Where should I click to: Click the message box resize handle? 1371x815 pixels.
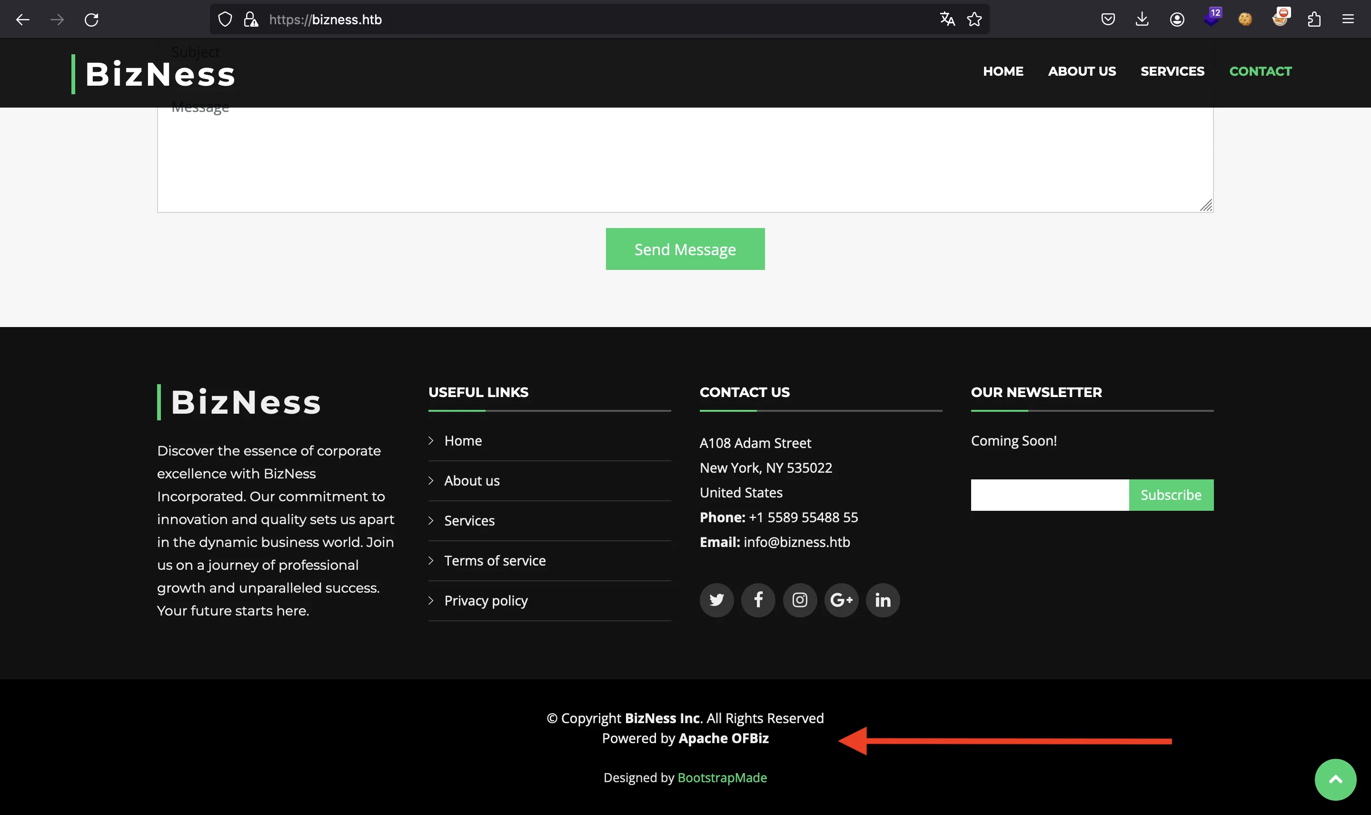point(1206,205)
